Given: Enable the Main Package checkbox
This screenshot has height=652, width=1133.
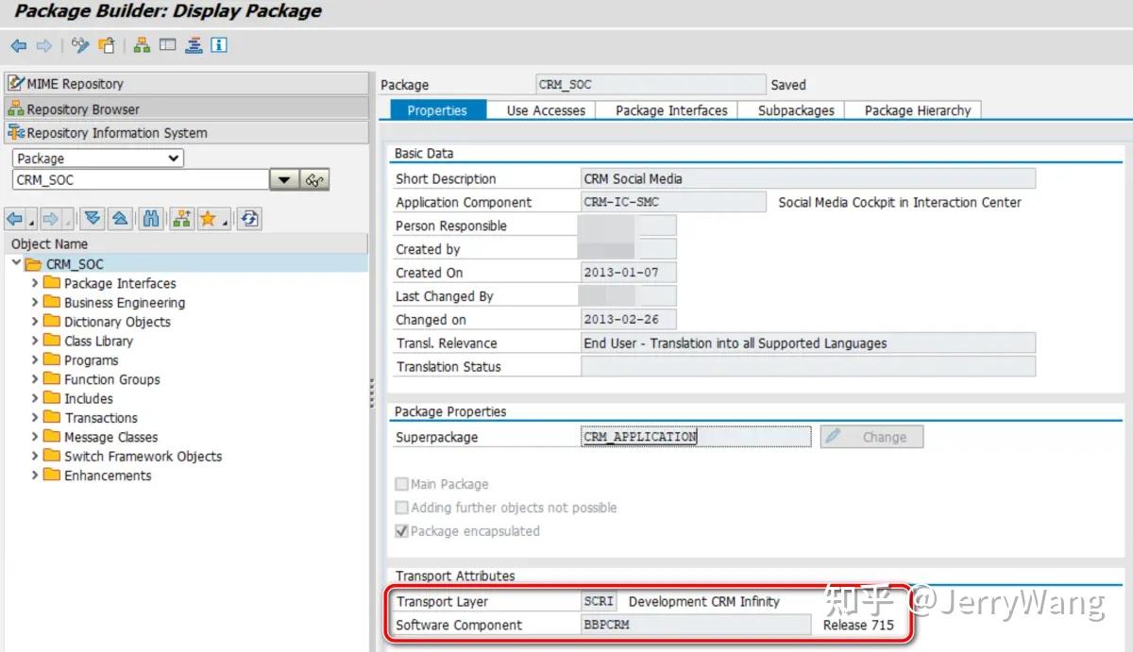Looking at the screenshot, I should [x=401, y=484].
